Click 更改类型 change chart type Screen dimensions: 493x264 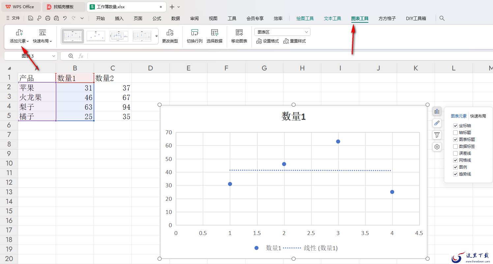click(170, 36)
